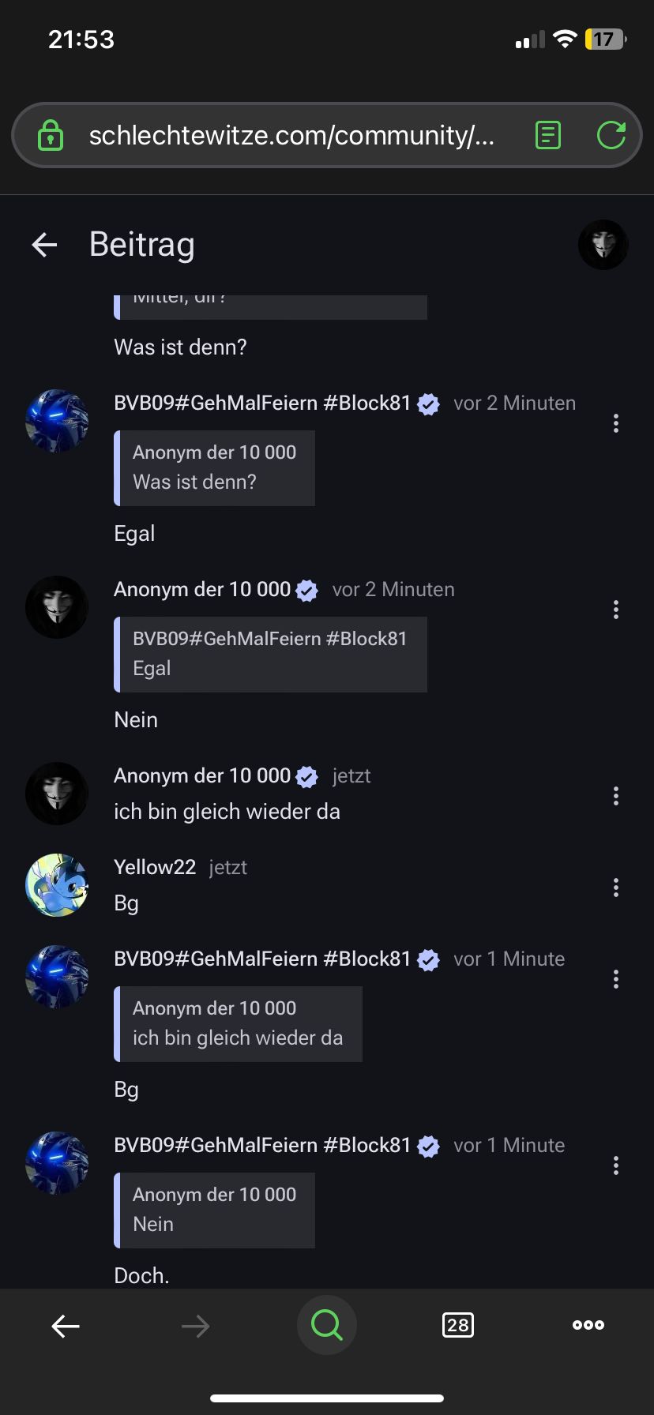
Task: Open options menu for Yellow22's comment
Action: tap(616, 888)
